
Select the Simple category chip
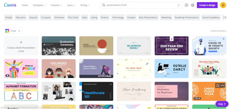[9, 17]
